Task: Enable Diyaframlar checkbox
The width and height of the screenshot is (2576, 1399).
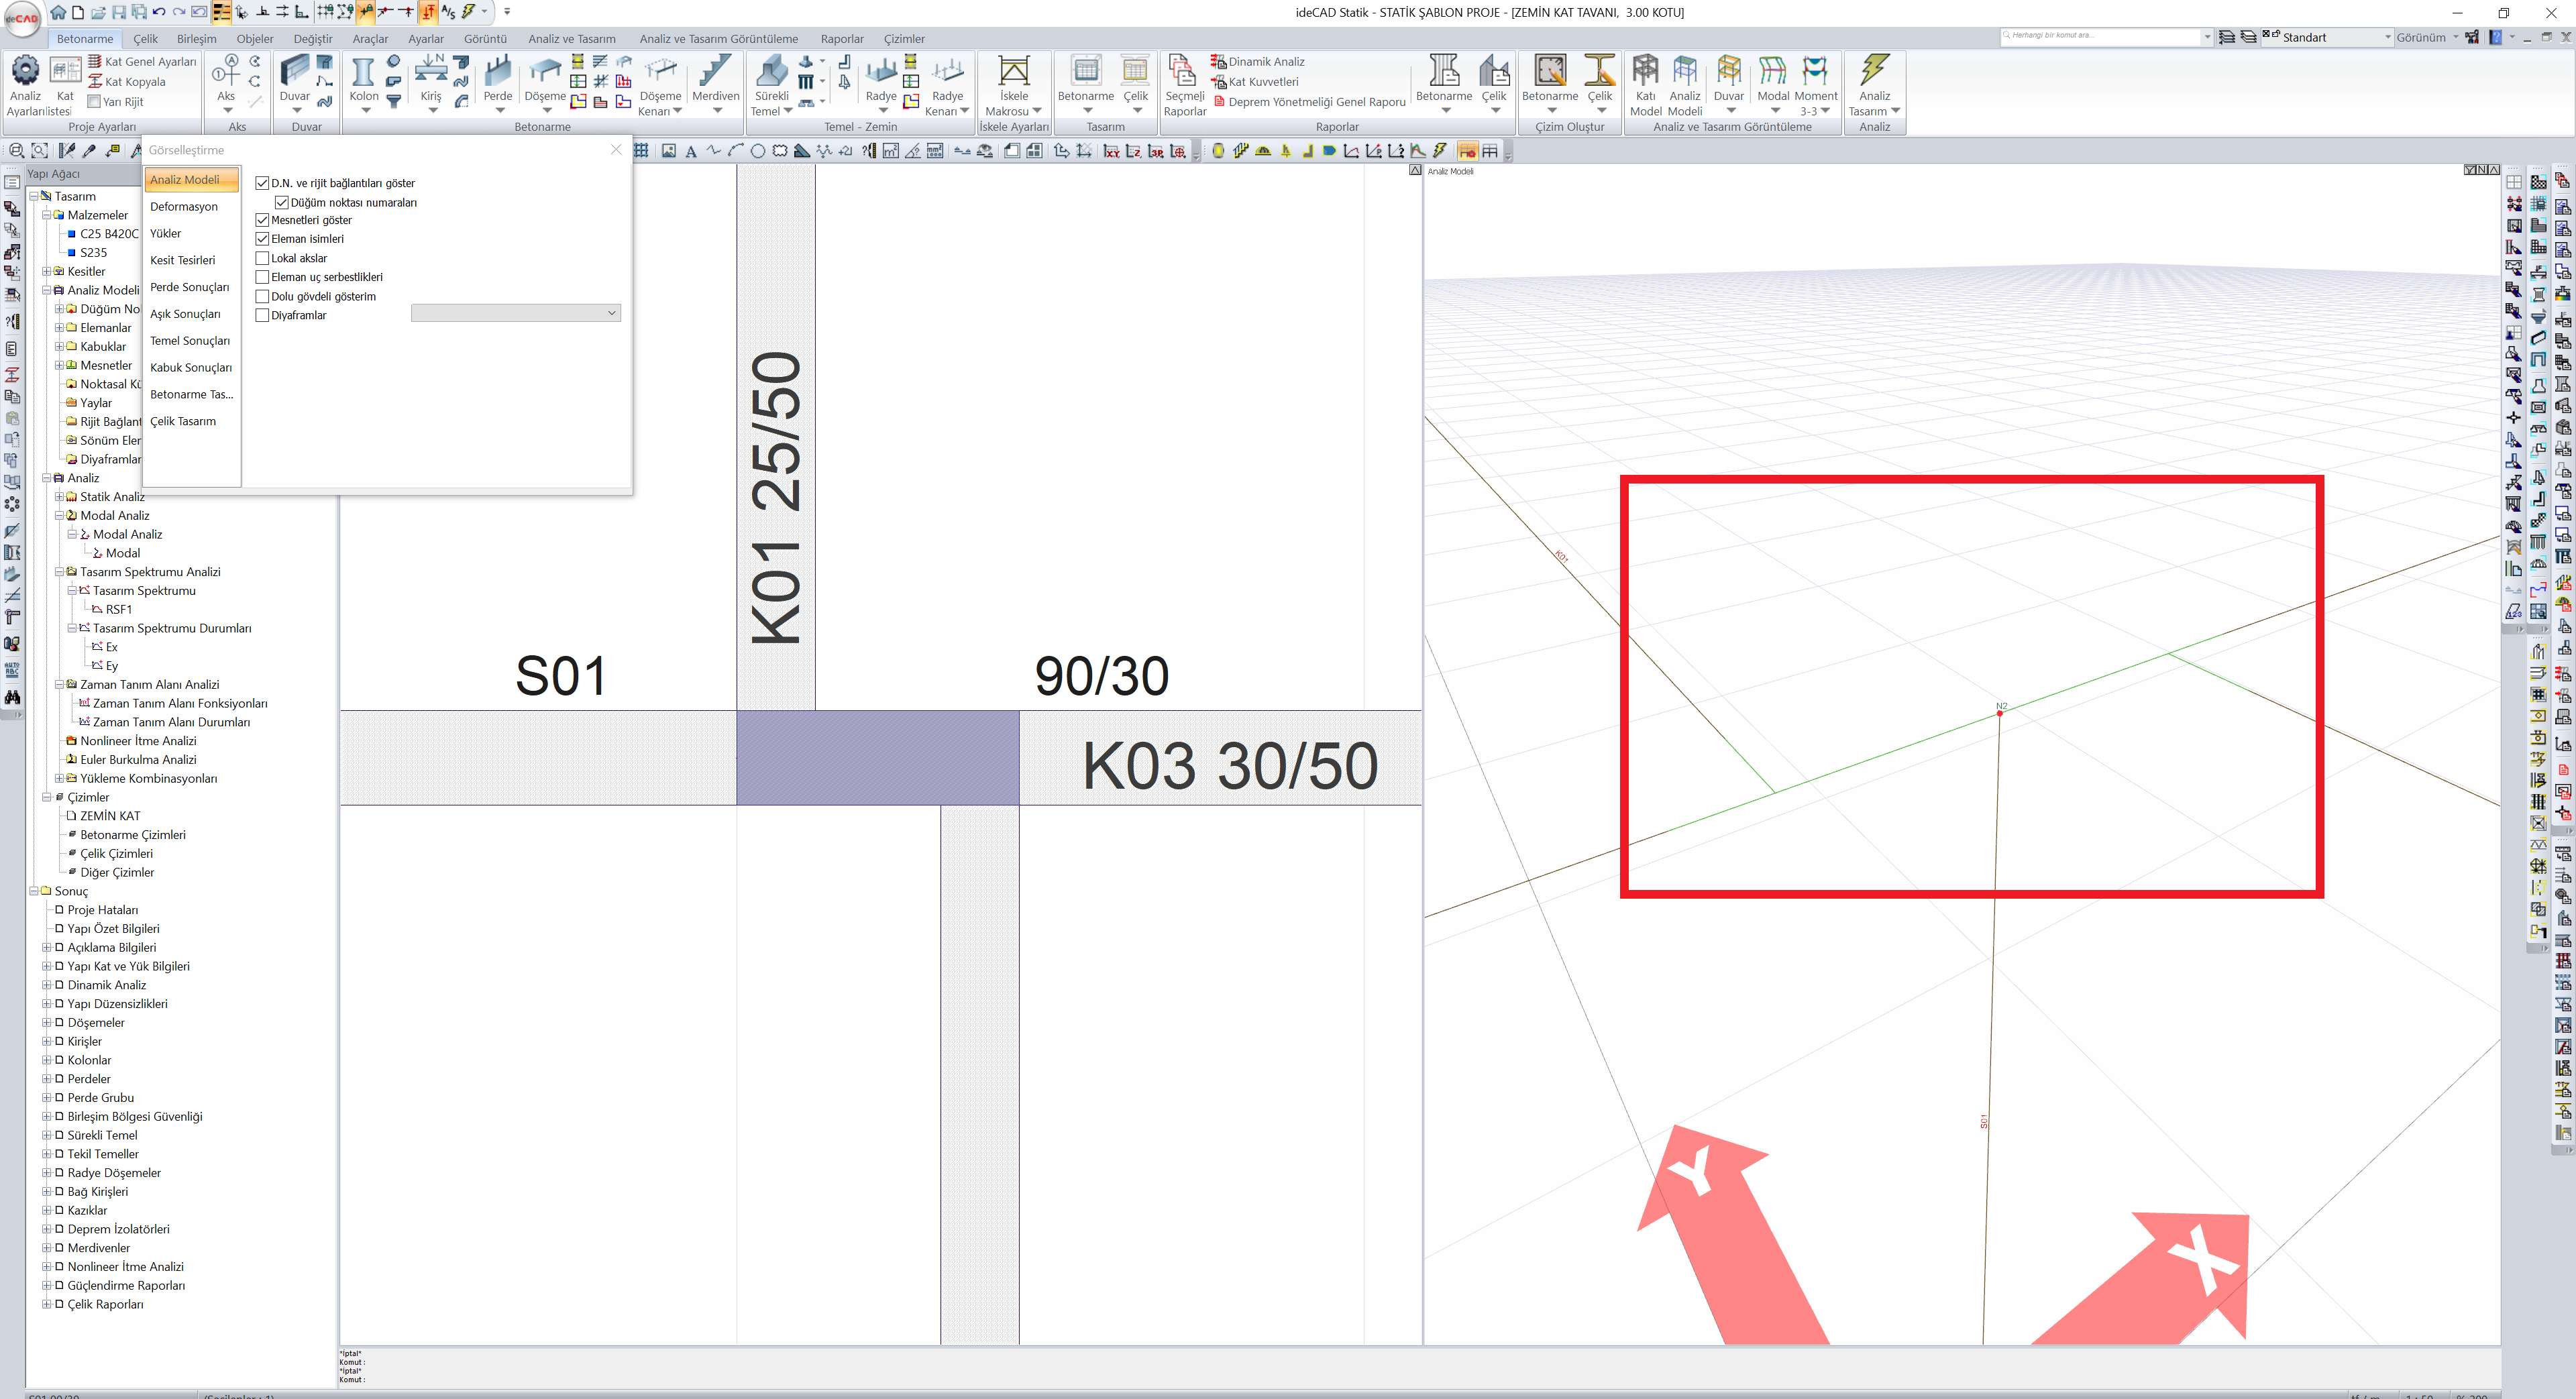Action: [x=262, y=315]
